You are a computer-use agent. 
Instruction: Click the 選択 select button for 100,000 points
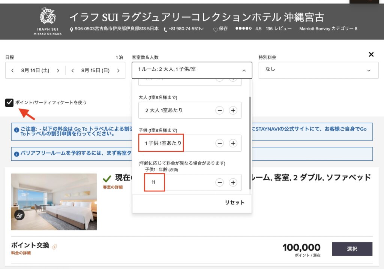[352, 249]
